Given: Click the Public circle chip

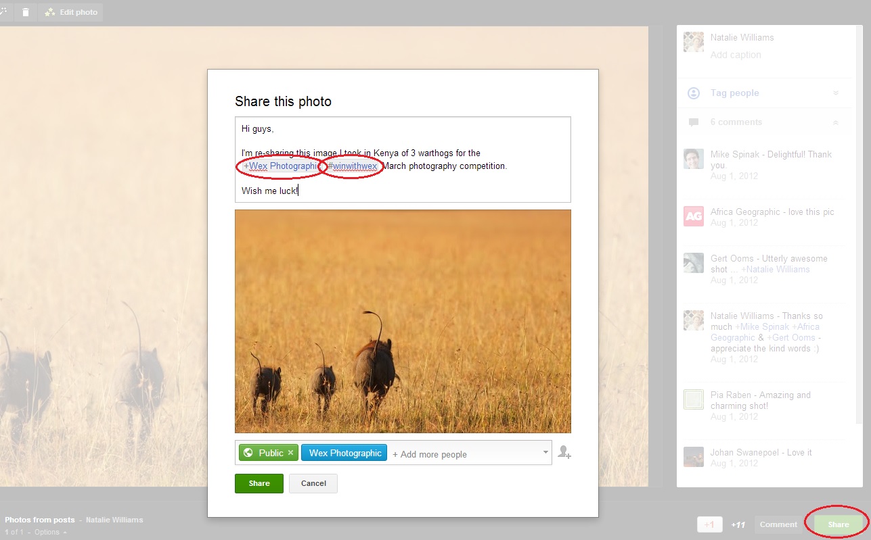Looking at the screenshot, I should pyautogui.click(x=268, y=453).
